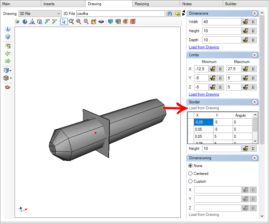Toggle side panel with black arrows
This screenshot has height=223, width=269.
point(184,13)
